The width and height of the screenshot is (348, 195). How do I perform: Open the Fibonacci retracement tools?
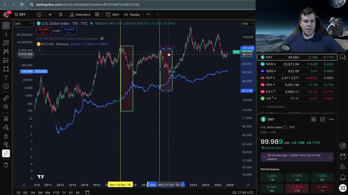[6, 43]
